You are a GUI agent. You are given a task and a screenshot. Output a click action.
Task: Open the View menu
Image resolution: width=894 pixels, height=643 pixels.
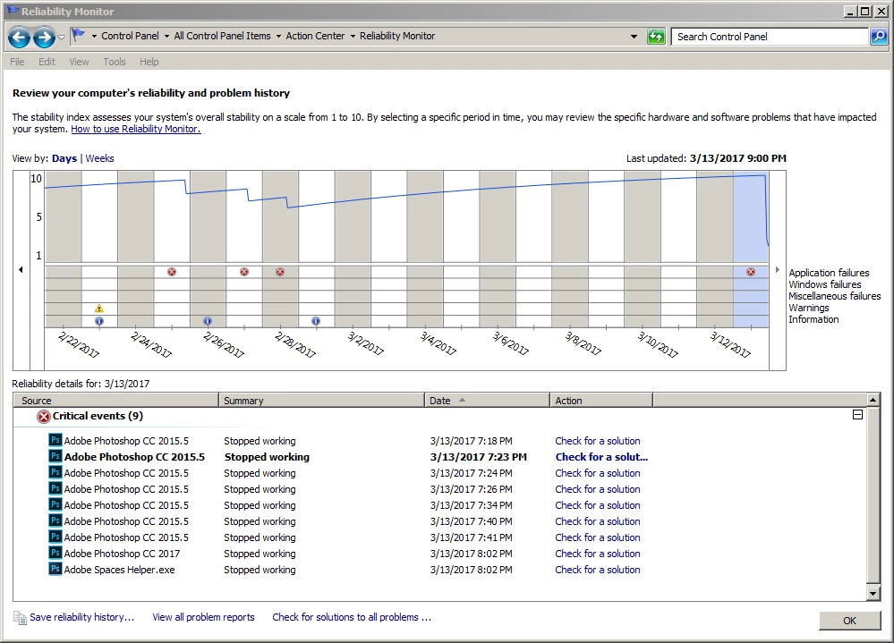pyautogui.click(x=79, y=62)
